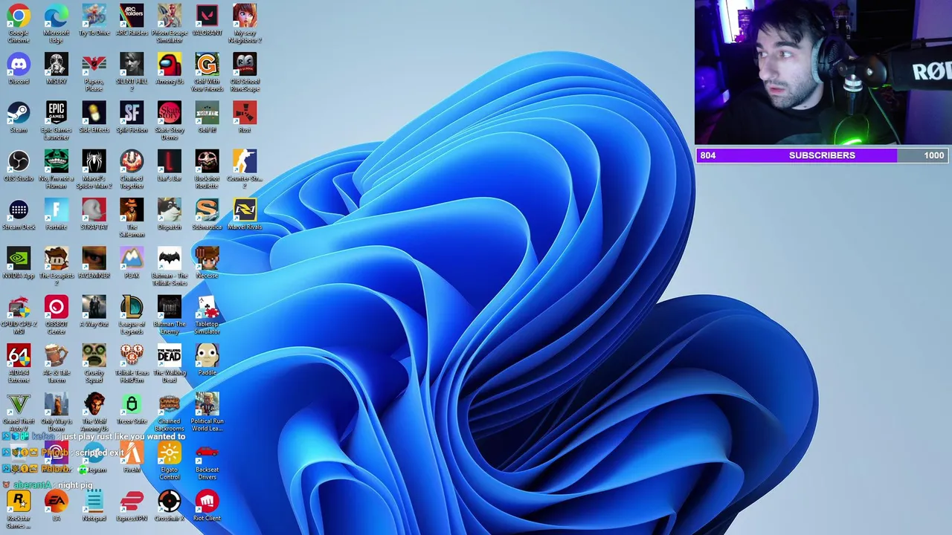
Task: Select the Subnautica desktop icon
Action: 207,210
